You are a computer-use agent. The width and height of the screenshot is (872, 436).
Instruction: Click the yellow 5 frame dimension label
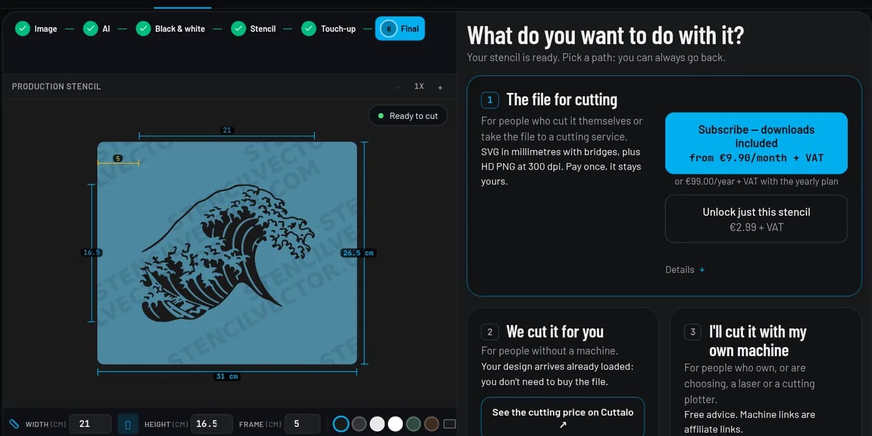pyautogui.click(x=118, y=158)
